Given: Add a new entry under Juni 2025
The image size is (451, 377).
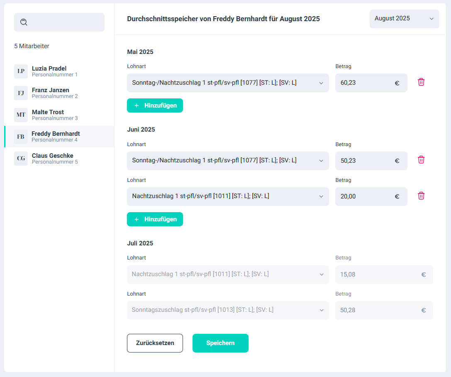Looking at the screenshot, I should click(x=155, y=219).
